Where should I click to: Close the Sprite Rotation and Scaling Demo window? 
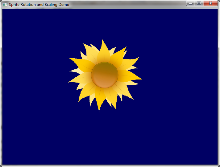pyautogui.click(x=210, y=3)
